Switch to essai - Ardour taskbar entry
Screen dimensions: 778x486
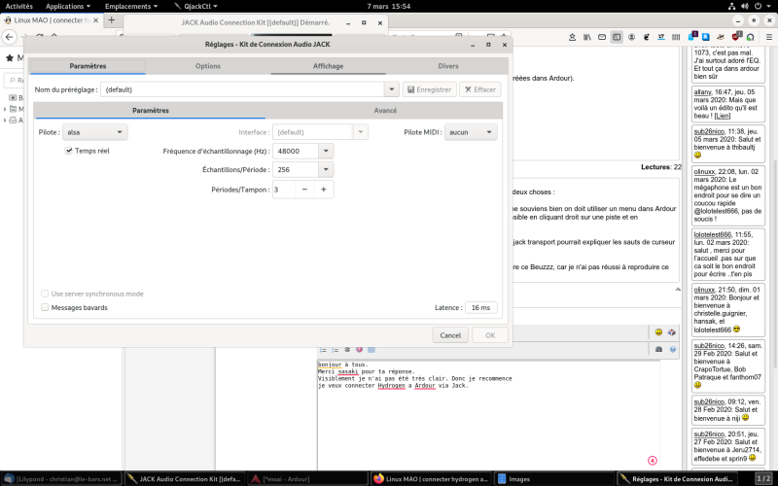click(307, 479)
